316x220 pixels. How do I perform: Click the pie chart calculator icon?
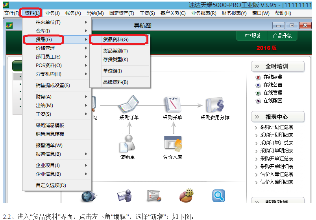(x=187, y=195)
